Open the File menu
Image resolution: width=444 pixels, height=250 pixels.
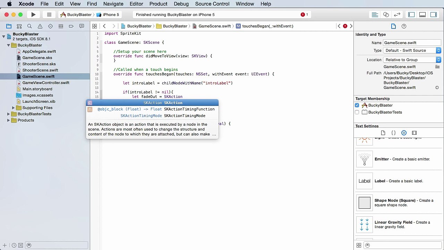click(x=44, y=4)
